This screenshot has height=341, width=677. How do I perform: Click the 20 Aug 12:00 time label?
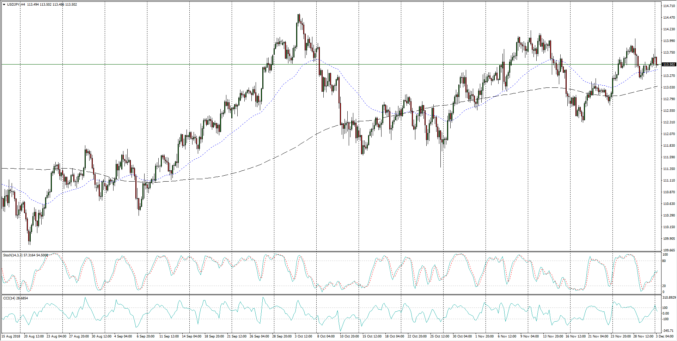point(34,336)
